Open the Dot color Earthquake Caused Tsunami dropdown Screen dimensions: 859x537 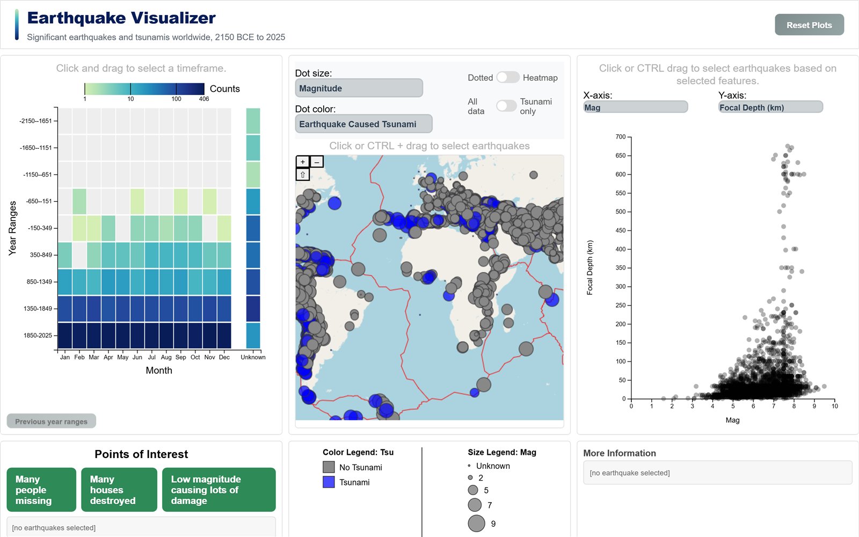(x=363, y=124)
